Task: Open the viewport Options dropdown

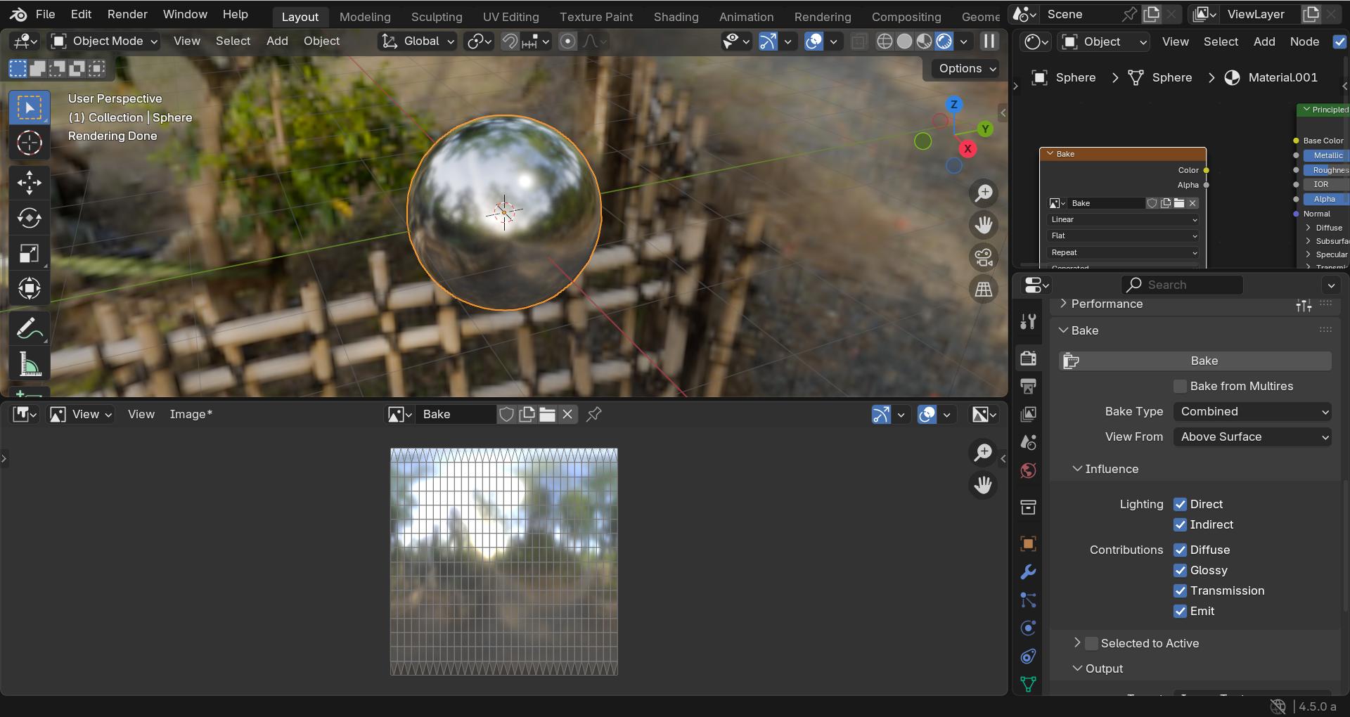Action: pyautogui.click(x=967, y=68)
